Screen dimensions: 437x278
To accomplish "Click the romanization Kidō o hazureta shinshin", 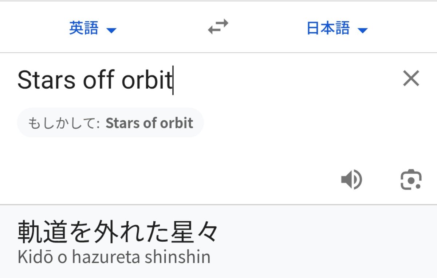I will pos(114,257).
